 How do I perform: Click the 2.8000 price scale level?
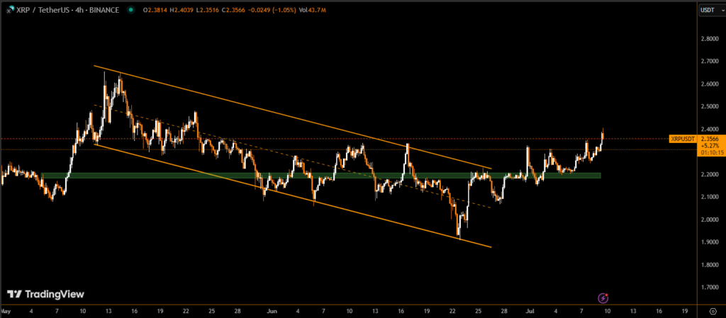(x=710, y=38)
